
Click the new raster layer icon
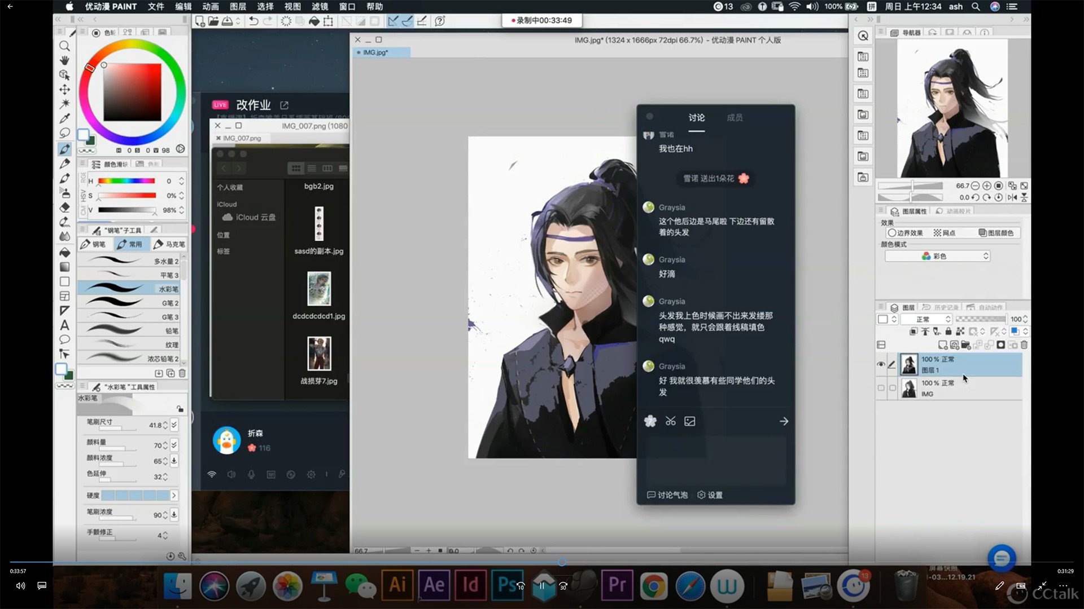point(942,345)
